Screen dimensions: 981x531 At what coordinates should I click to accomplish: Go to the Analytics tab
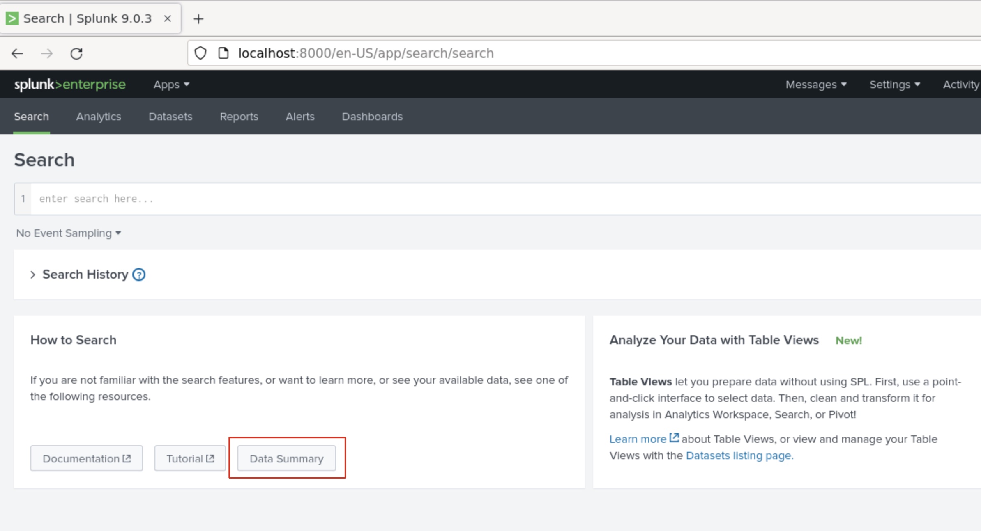99,117
